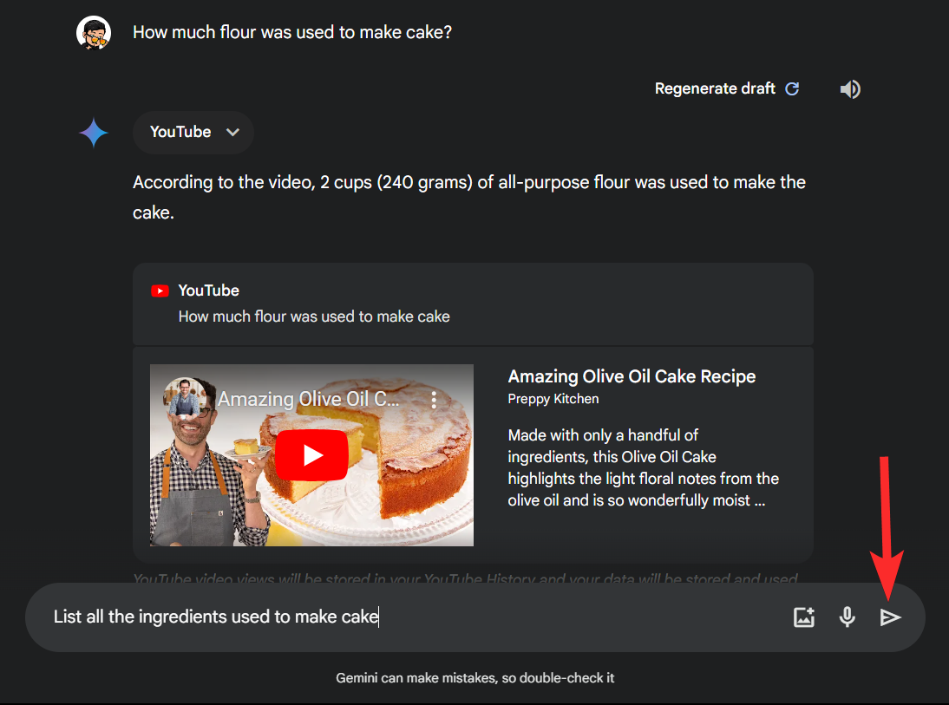The height and width of the screenshot is (705, 949).
Task: Open the Preppy Kitchen channel link
Action: 553,399
